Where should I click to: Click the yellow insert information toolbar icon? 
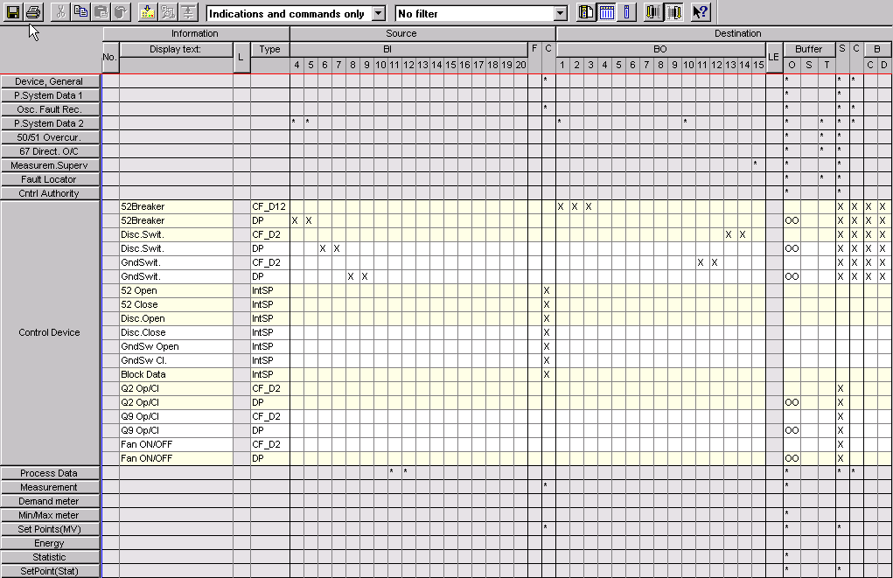[x=148, y=12]
